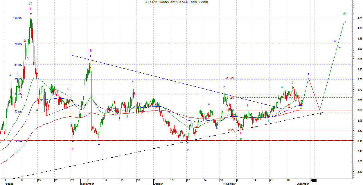Select the magenta E wave label
Screen dimensions: 363x185
coord(241,133)
